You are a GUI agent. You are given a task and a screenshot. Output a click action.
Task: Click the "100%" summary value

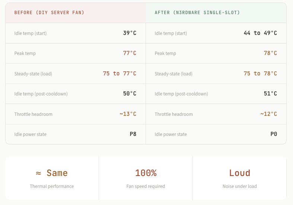coord(146,173)
